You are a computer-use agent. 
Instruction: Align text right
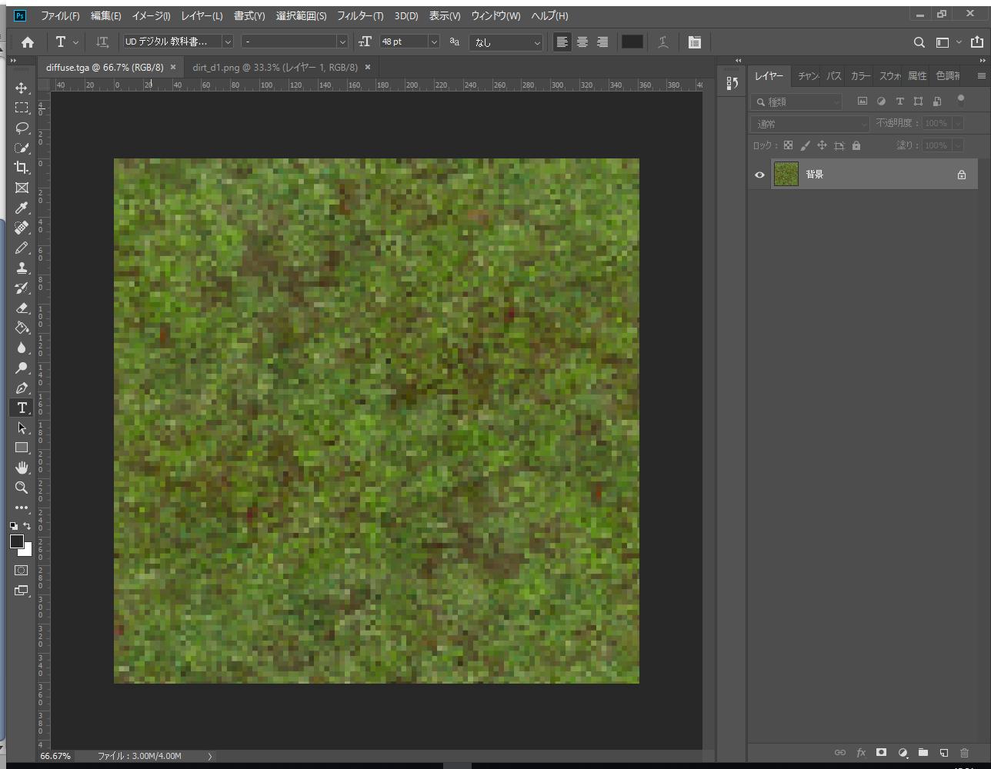pyautogui.click(x=602, y=42)
